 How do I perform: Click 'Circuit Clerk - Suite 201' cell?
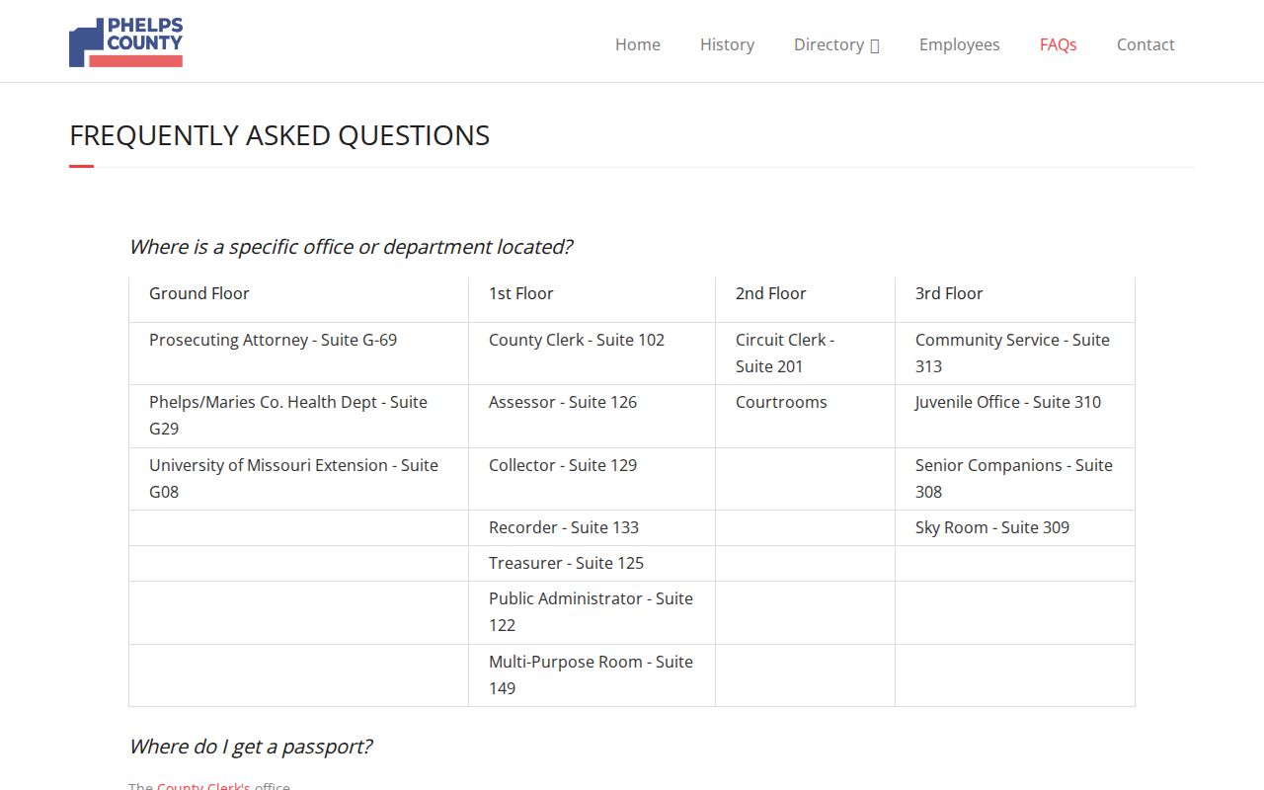click(x=805, y=354)
